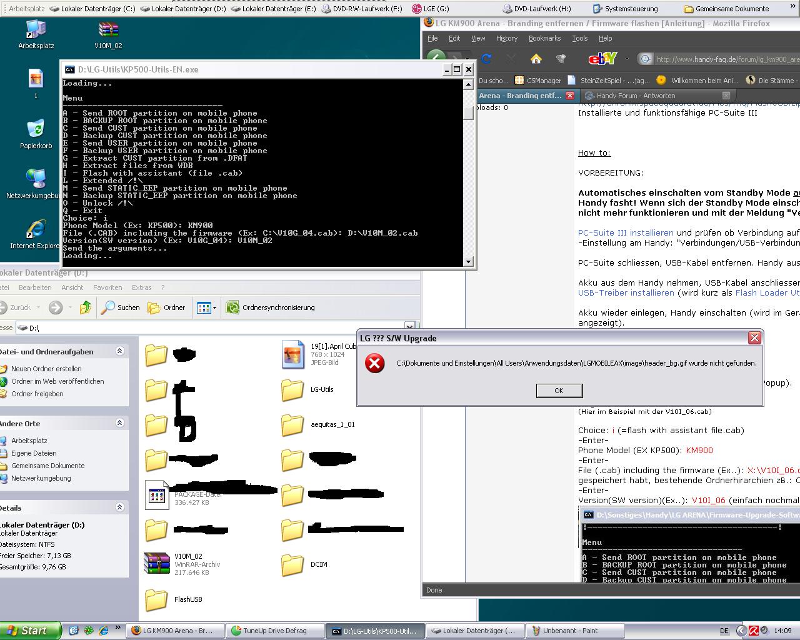Click the Firefox home icon
Screen dimensions: 800x640
pyautogui.click(x=536, y=59)
